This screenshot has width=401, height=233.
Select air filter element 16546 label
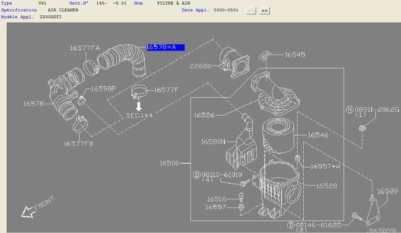pyautogui.click(x=318, y=135)
